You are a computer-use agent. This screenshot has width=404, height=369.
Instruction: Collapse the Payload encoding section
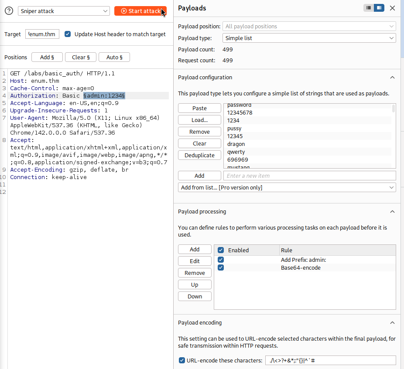tap(392, 323)
